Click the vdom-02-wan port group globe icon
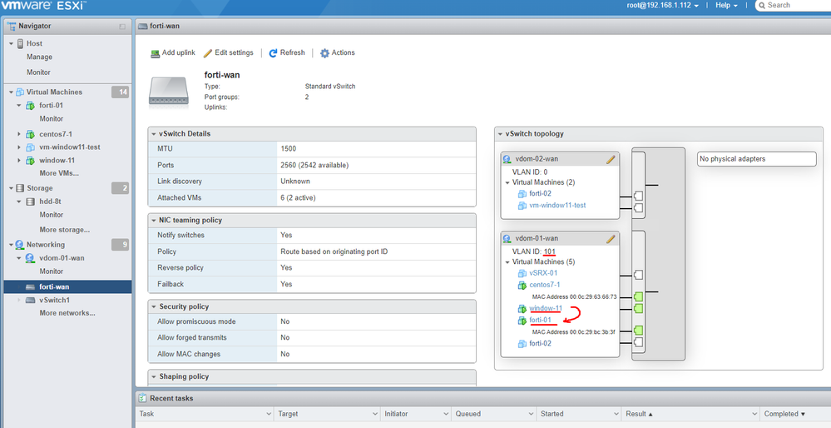The width and height of the screenshot is (831, 428). pyautogui.click(x=507, y=159)
